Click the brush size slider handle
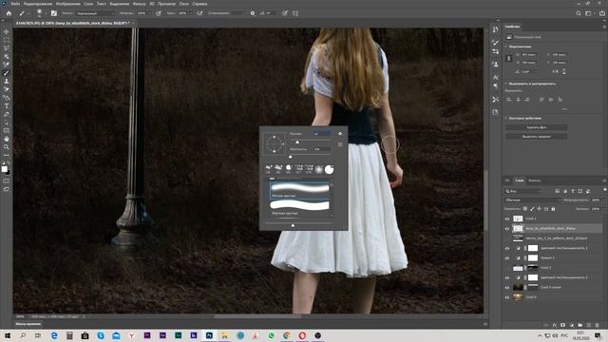608x342 pixels. pos(297,142)
